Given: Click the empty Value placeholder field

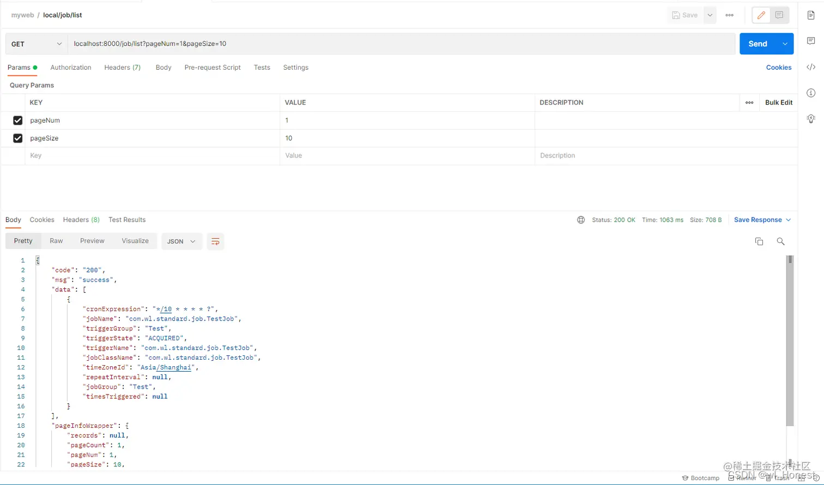Looking at the screenshot, I should 408,156.
